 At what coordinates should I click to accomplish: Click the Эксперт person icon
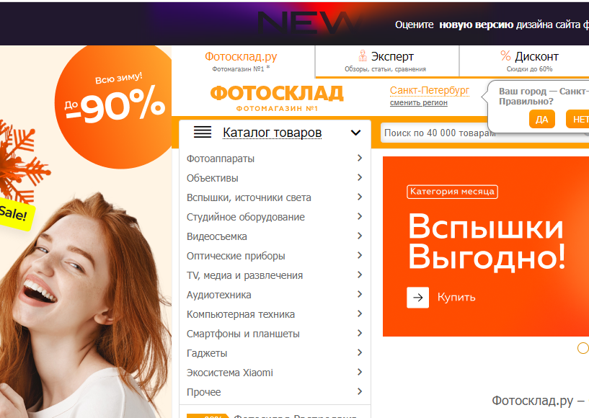pos(363,55)
